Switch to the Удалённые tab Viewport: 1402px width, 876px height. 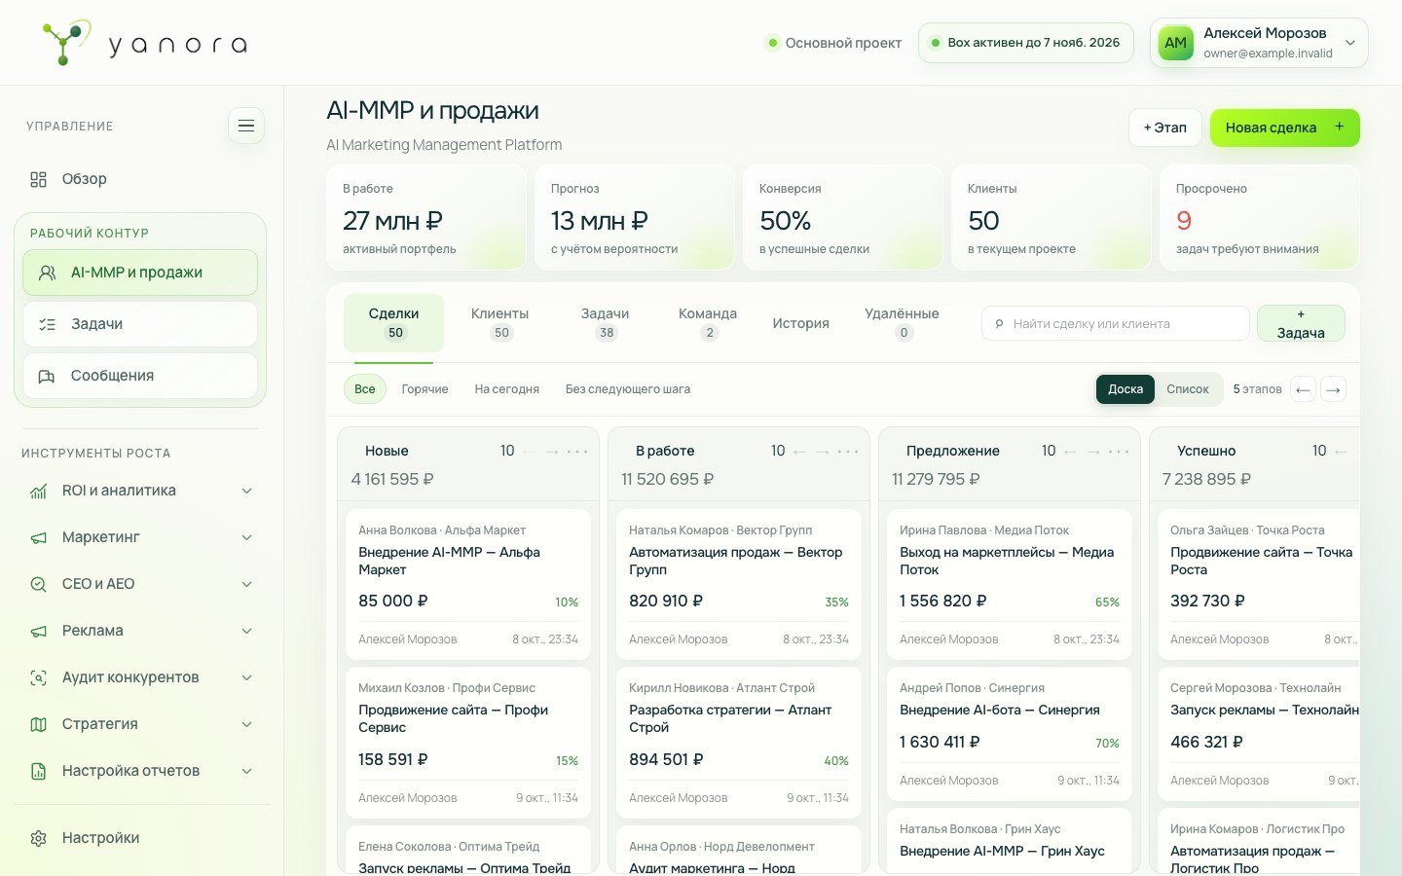pyautogui.click(x=903, y=323)
